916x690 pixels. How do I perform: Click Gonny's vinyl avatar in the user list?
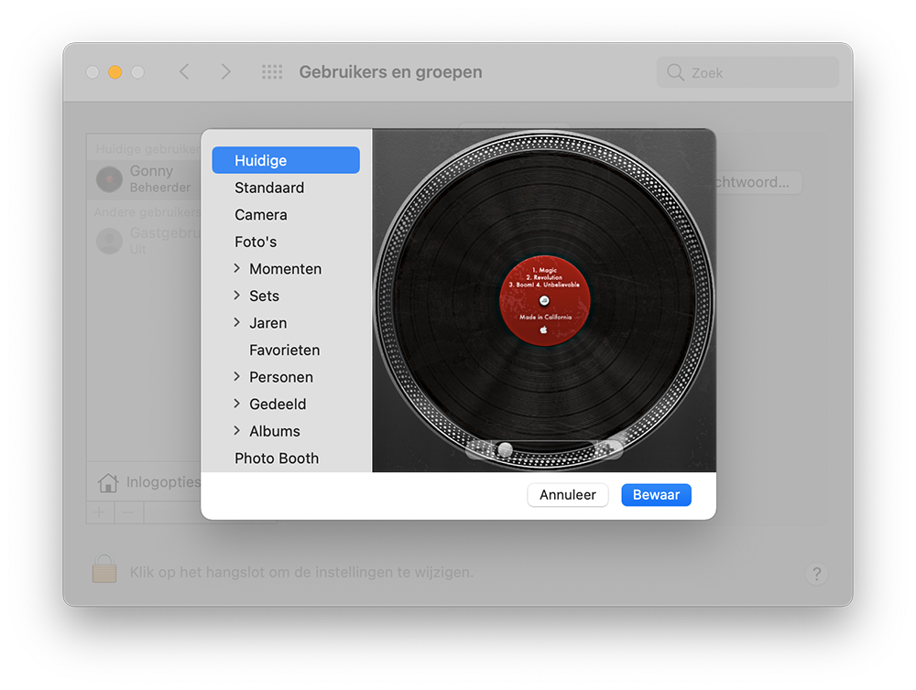tap(109, 178)
